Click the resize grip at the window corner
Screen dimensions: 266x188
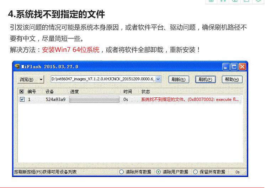[x=244, y=173]
